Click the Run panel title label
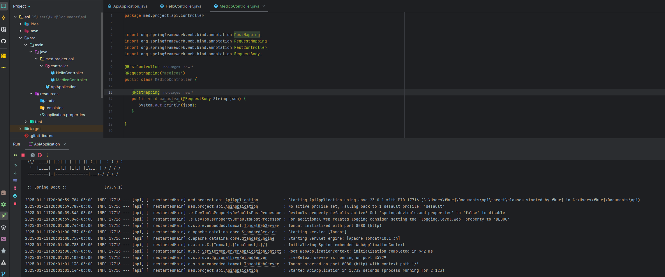The image size is (665, 277). click(x=17, y=144)
